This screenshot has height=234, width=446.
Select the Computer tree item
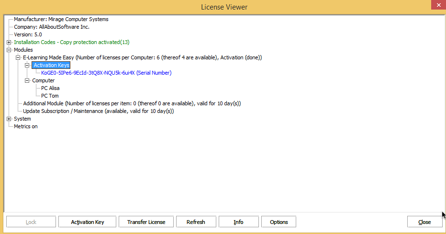click(43, 81)
